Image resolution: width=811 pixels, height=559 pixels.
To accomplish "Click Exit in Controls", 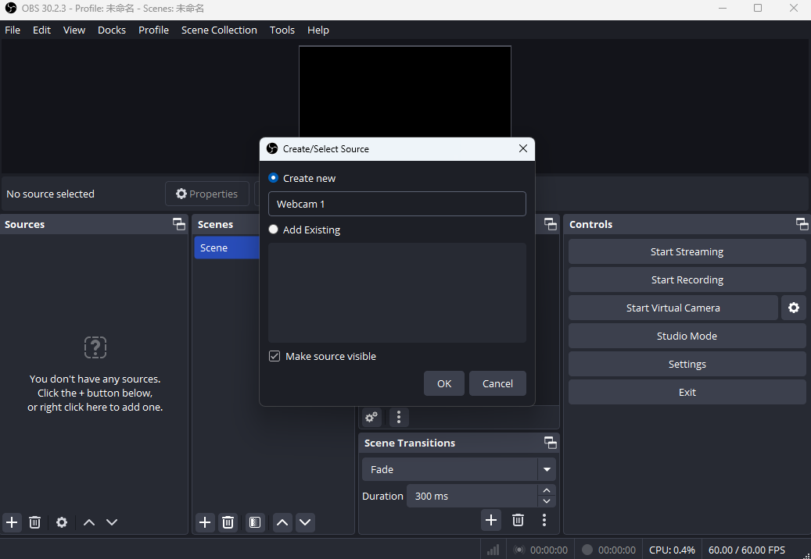I will [x=687, y=392].
